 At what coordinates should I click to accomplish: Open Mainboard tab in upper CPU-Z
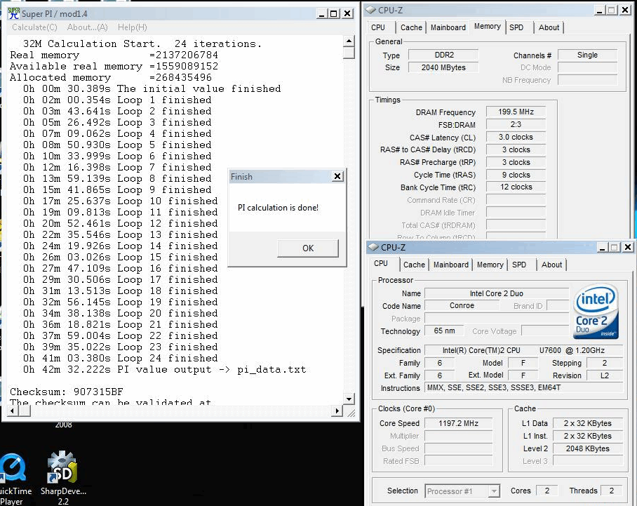(x=448, y=27)
